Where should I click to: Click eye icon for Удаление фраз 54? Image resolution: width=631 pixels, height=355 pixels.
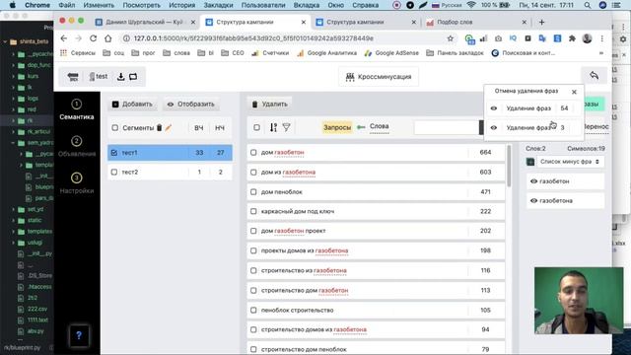(494, 108)
